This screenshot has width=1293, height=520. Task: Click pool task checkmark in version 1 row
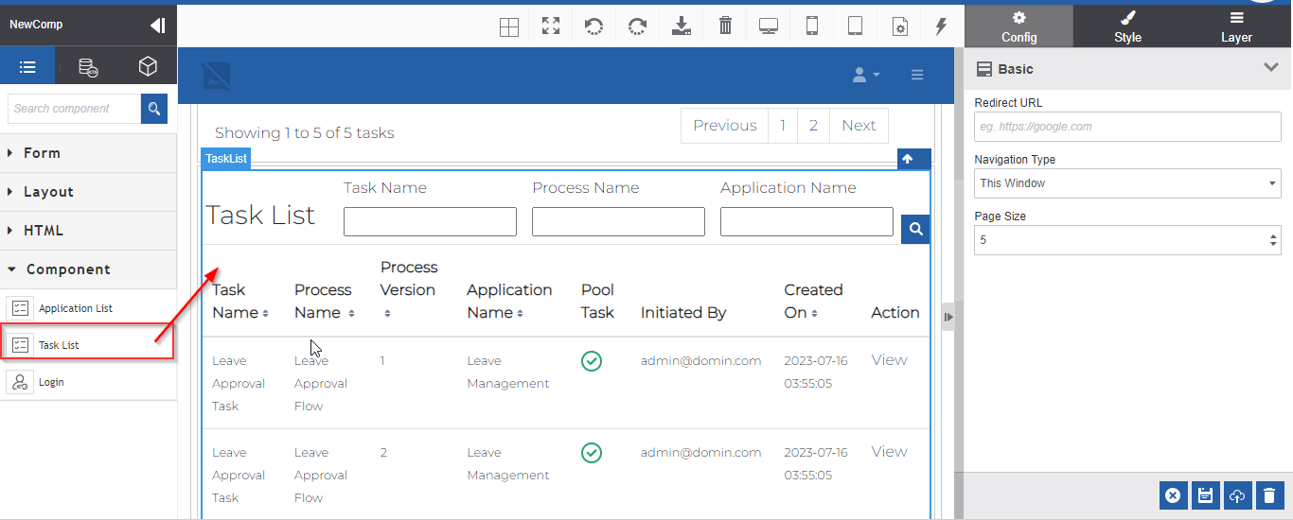click(x=592, y=361)
